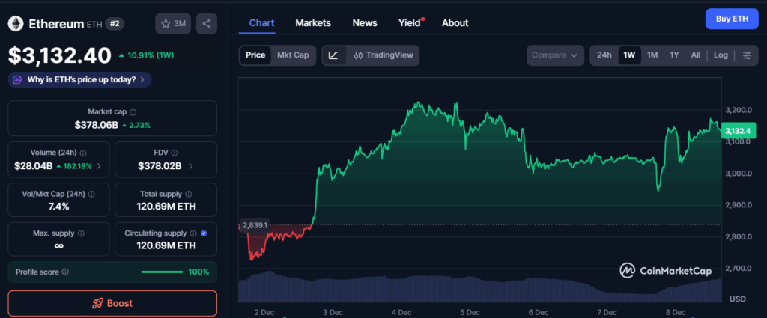Click the info icon beside Profile score

pyautogui.click(x=65, y=272)
